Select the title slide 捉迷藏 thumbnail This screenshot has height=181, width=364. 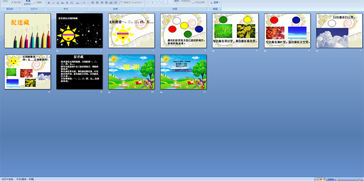click(x=27, y=31)
